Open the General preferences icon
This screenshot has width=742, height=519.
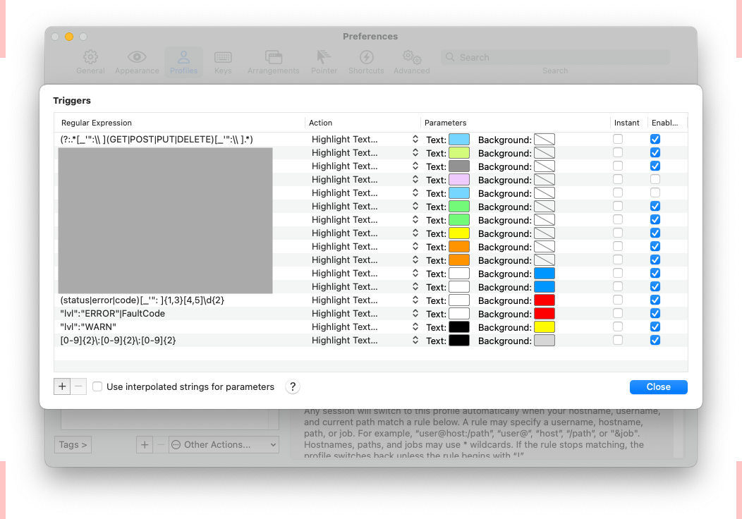90,57
